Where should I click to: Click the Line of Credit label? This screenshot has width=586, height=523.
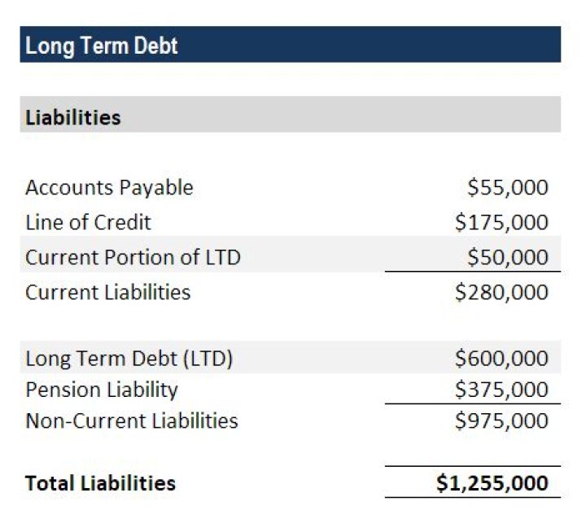click(x=88, y=222)
